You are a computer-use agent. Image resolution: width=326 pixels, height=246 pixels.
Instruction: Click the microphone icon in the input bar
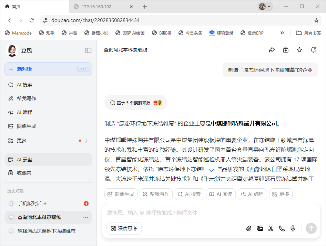click(x=293, y=228)
